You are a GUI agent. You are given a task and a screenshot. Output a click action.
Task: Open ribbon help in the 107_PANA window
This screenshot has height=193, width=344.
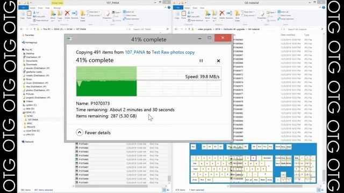click(169, 8)
